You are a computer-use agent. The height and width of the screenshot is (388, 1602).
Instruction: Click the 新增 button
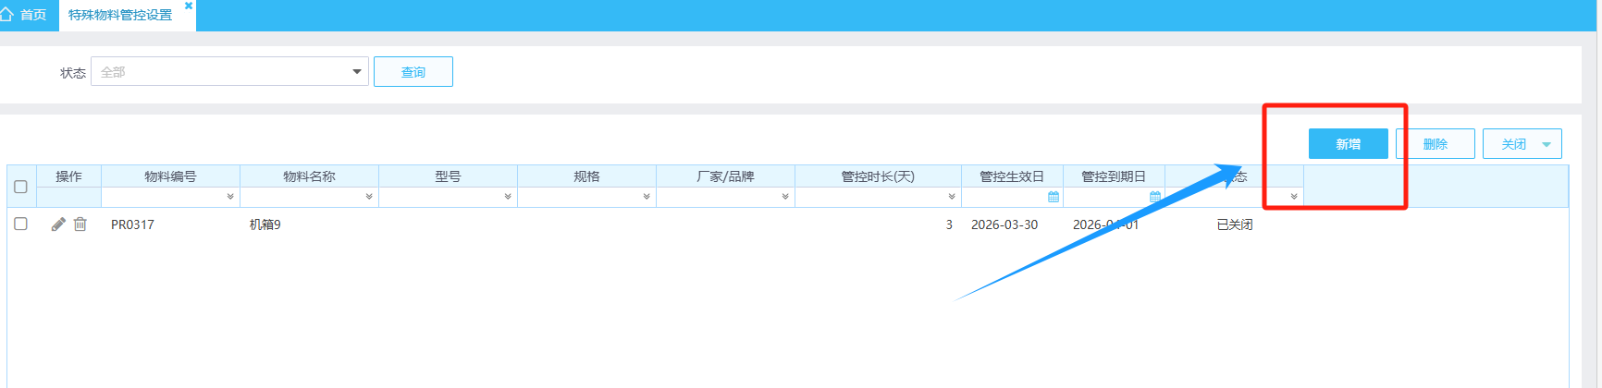tap(1349, 144)
